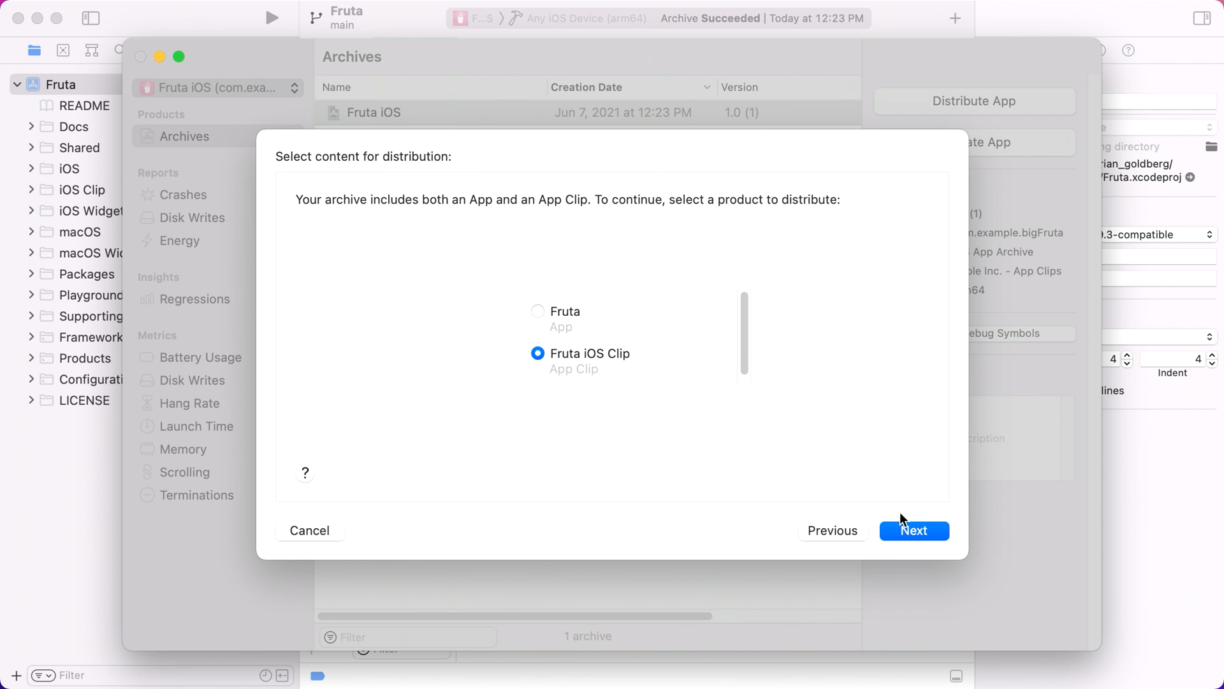Select Disk Writes under Reports
Viewport: 1224px width, 689px height.
point(192,218)
